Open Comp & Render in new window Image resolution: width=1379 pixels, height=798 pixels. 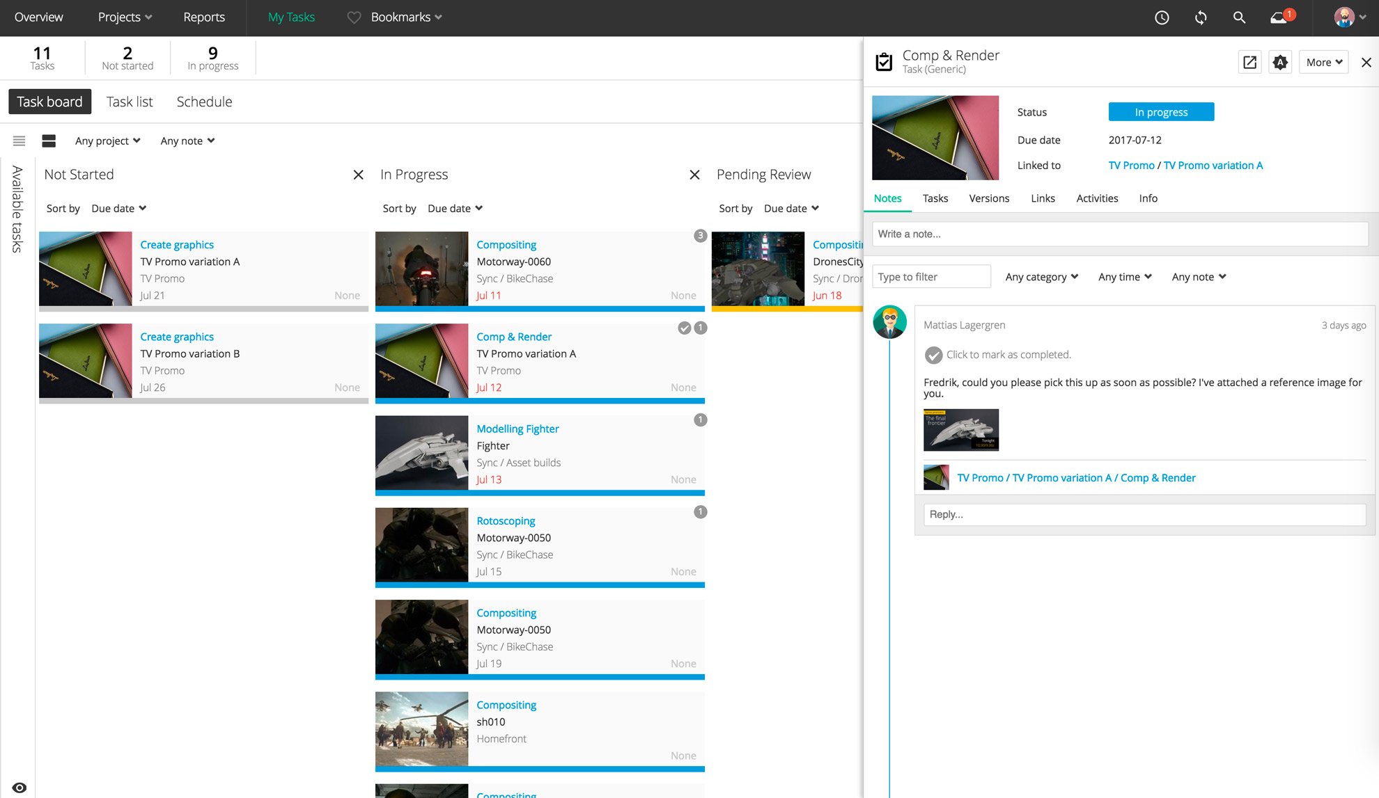tap(1250, 62)
